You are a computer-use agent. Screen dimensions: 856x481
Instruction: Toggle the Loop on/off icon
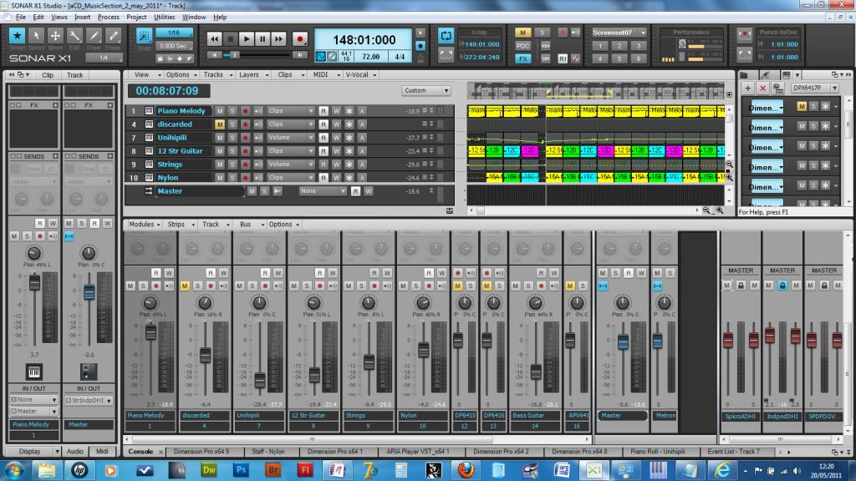click(x=446, y=37)
